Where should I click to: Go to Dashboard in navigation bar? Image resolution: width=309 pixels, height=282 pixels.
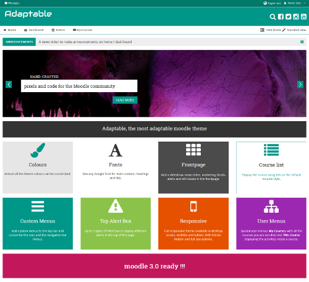34,30
